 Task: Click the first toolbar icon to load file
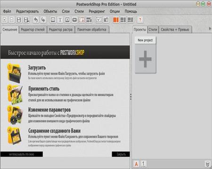[x=5, y=20]
